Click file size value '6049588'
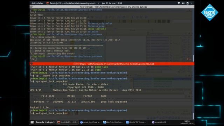 (39, 102)
